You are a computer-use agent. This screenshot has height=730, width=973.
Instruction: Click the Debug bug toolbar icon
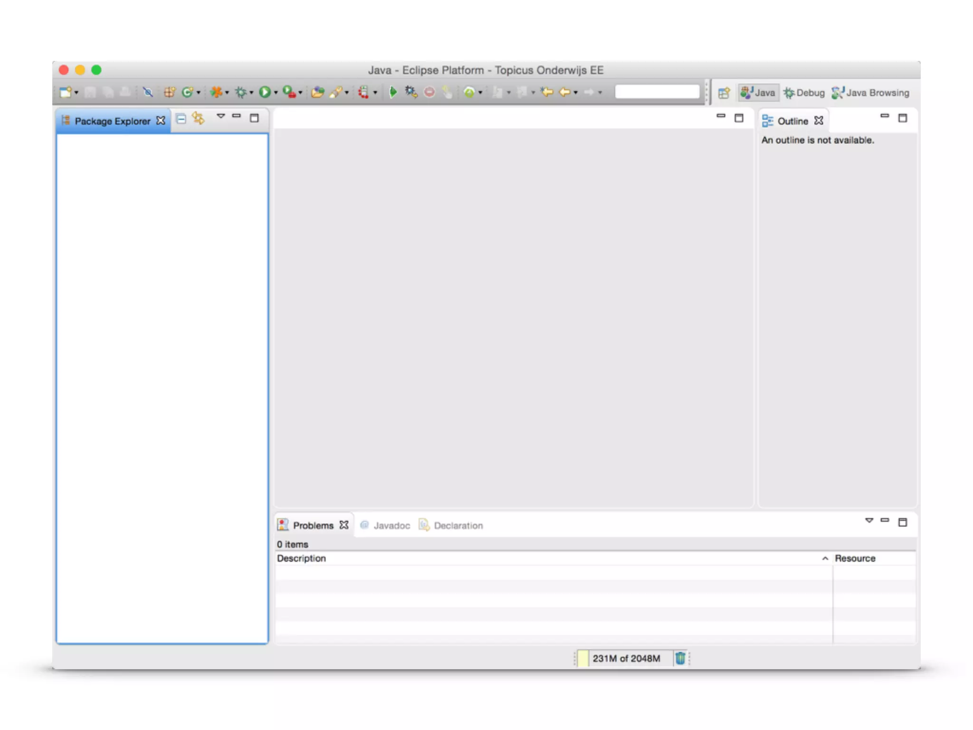(241, 92)
